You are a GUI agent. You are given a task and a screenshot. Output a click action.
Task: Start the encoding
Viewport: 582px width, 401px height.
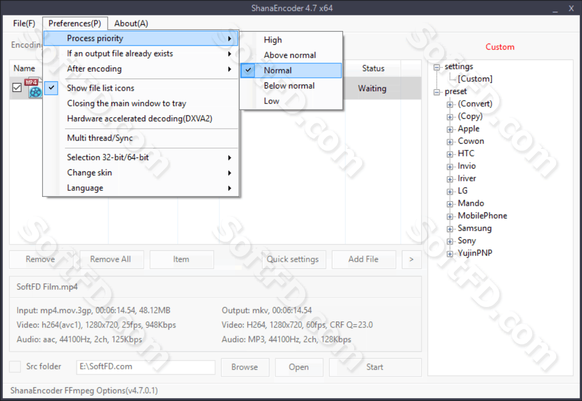point(375,367)
